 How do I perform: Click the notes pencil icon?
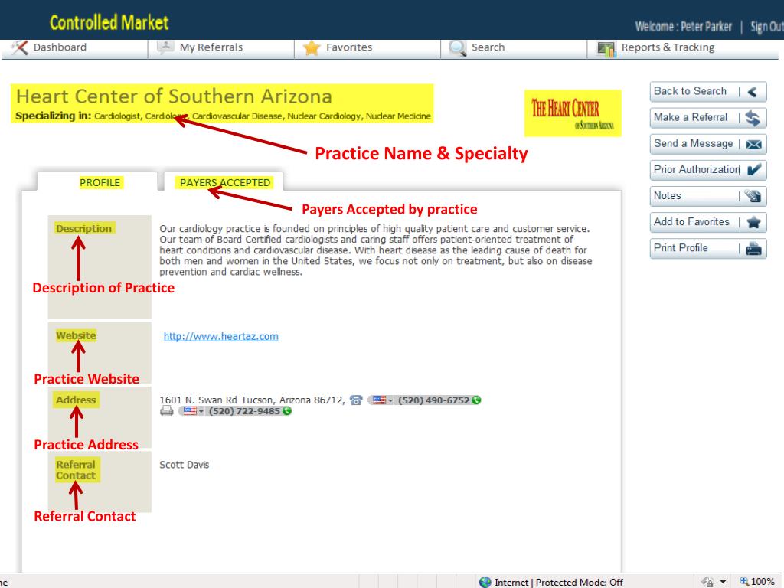[x=753, y=195]
